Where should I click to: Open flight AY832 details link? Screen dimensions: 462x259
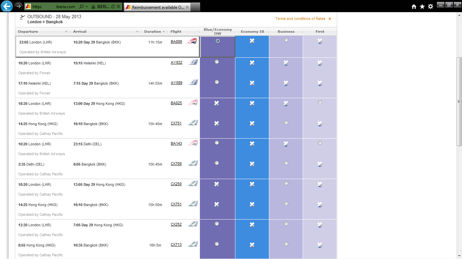click(177, 62)
